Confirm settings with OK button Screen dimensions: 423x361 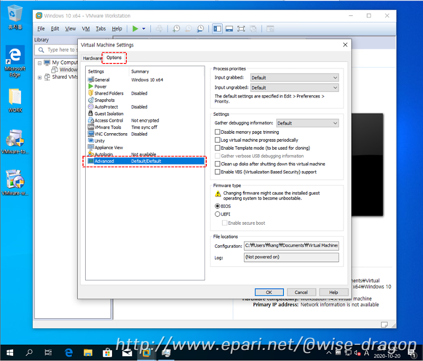click(x=269, y=292)
